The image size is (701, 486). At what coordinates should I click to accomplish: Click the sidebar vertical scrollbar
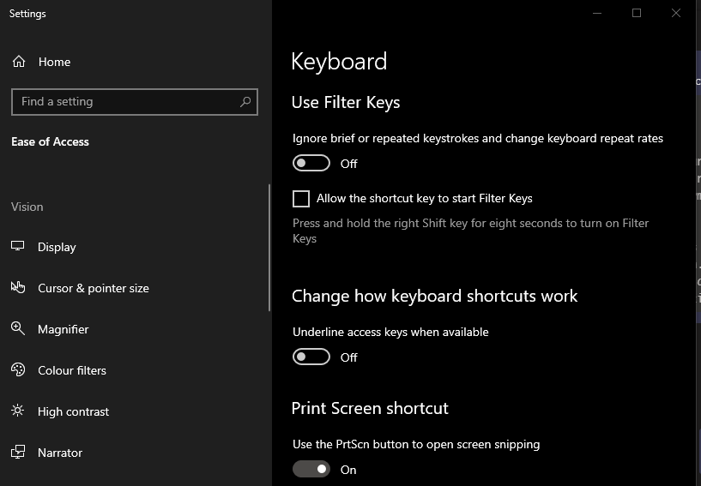(x=269, y=248)
